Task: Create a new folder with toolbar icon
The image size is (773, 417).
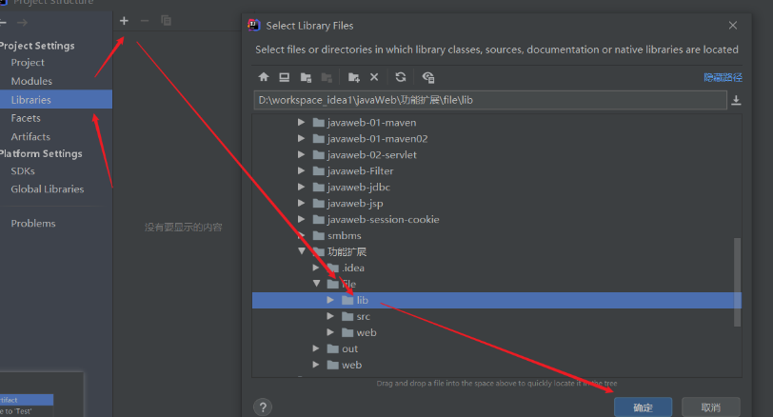Action: point(353,77)
